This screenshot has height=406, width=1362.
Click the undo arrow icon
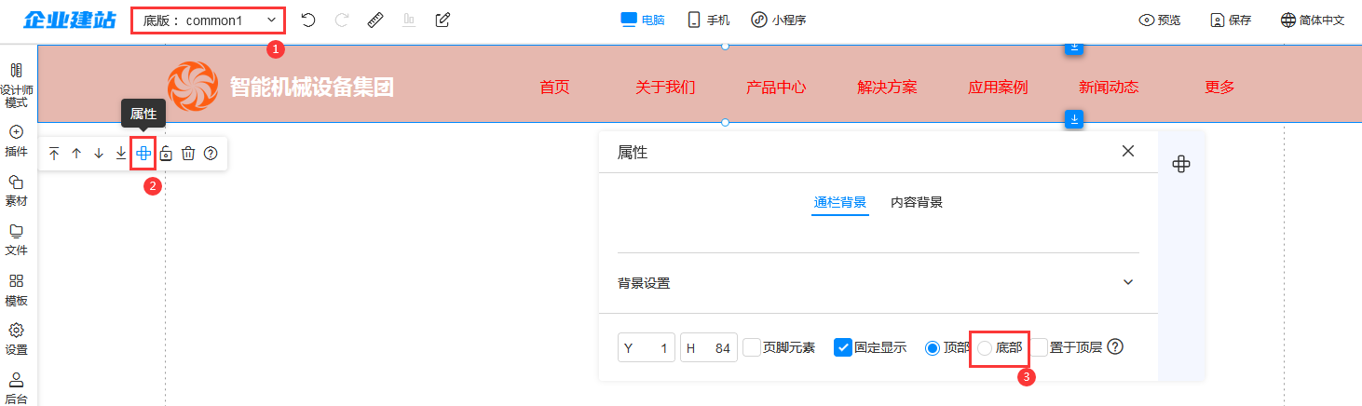[x=308, y=20]
